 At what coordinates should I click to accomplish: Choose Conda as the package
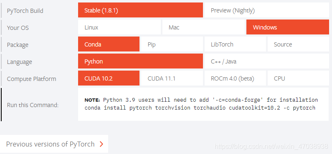109,44
